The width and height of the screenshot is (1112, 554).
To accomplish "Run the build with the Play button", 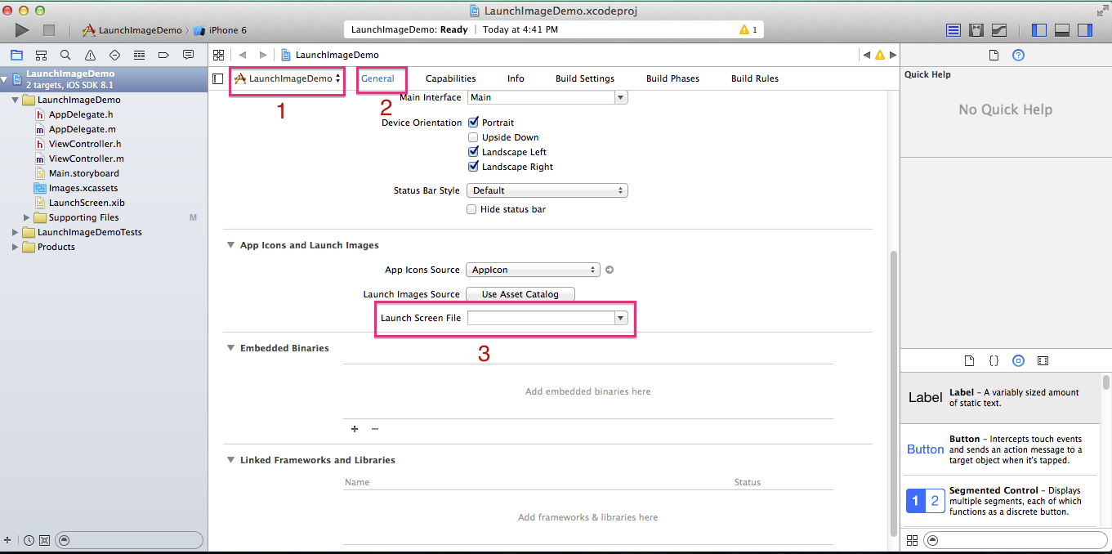I will tap(22, 29).
